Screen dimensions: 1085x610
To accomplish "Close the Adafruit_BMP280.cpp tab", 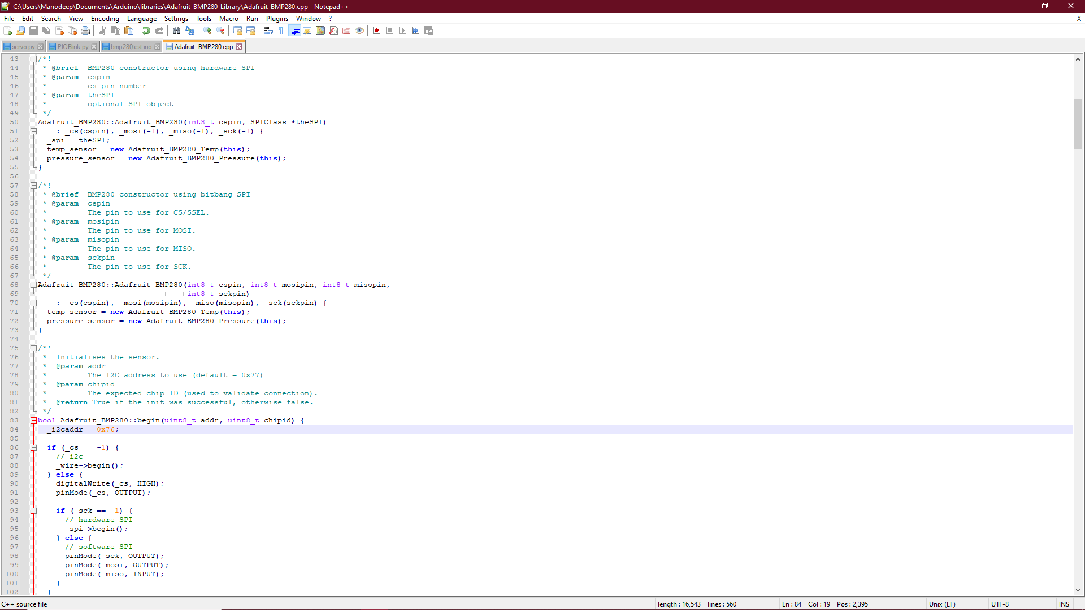I will coord(239,47).
